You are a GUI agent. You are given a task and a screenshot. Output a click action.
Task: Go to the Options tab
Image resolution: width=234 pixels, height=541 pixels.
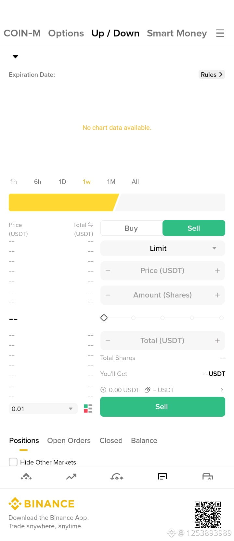coord(66,33)
